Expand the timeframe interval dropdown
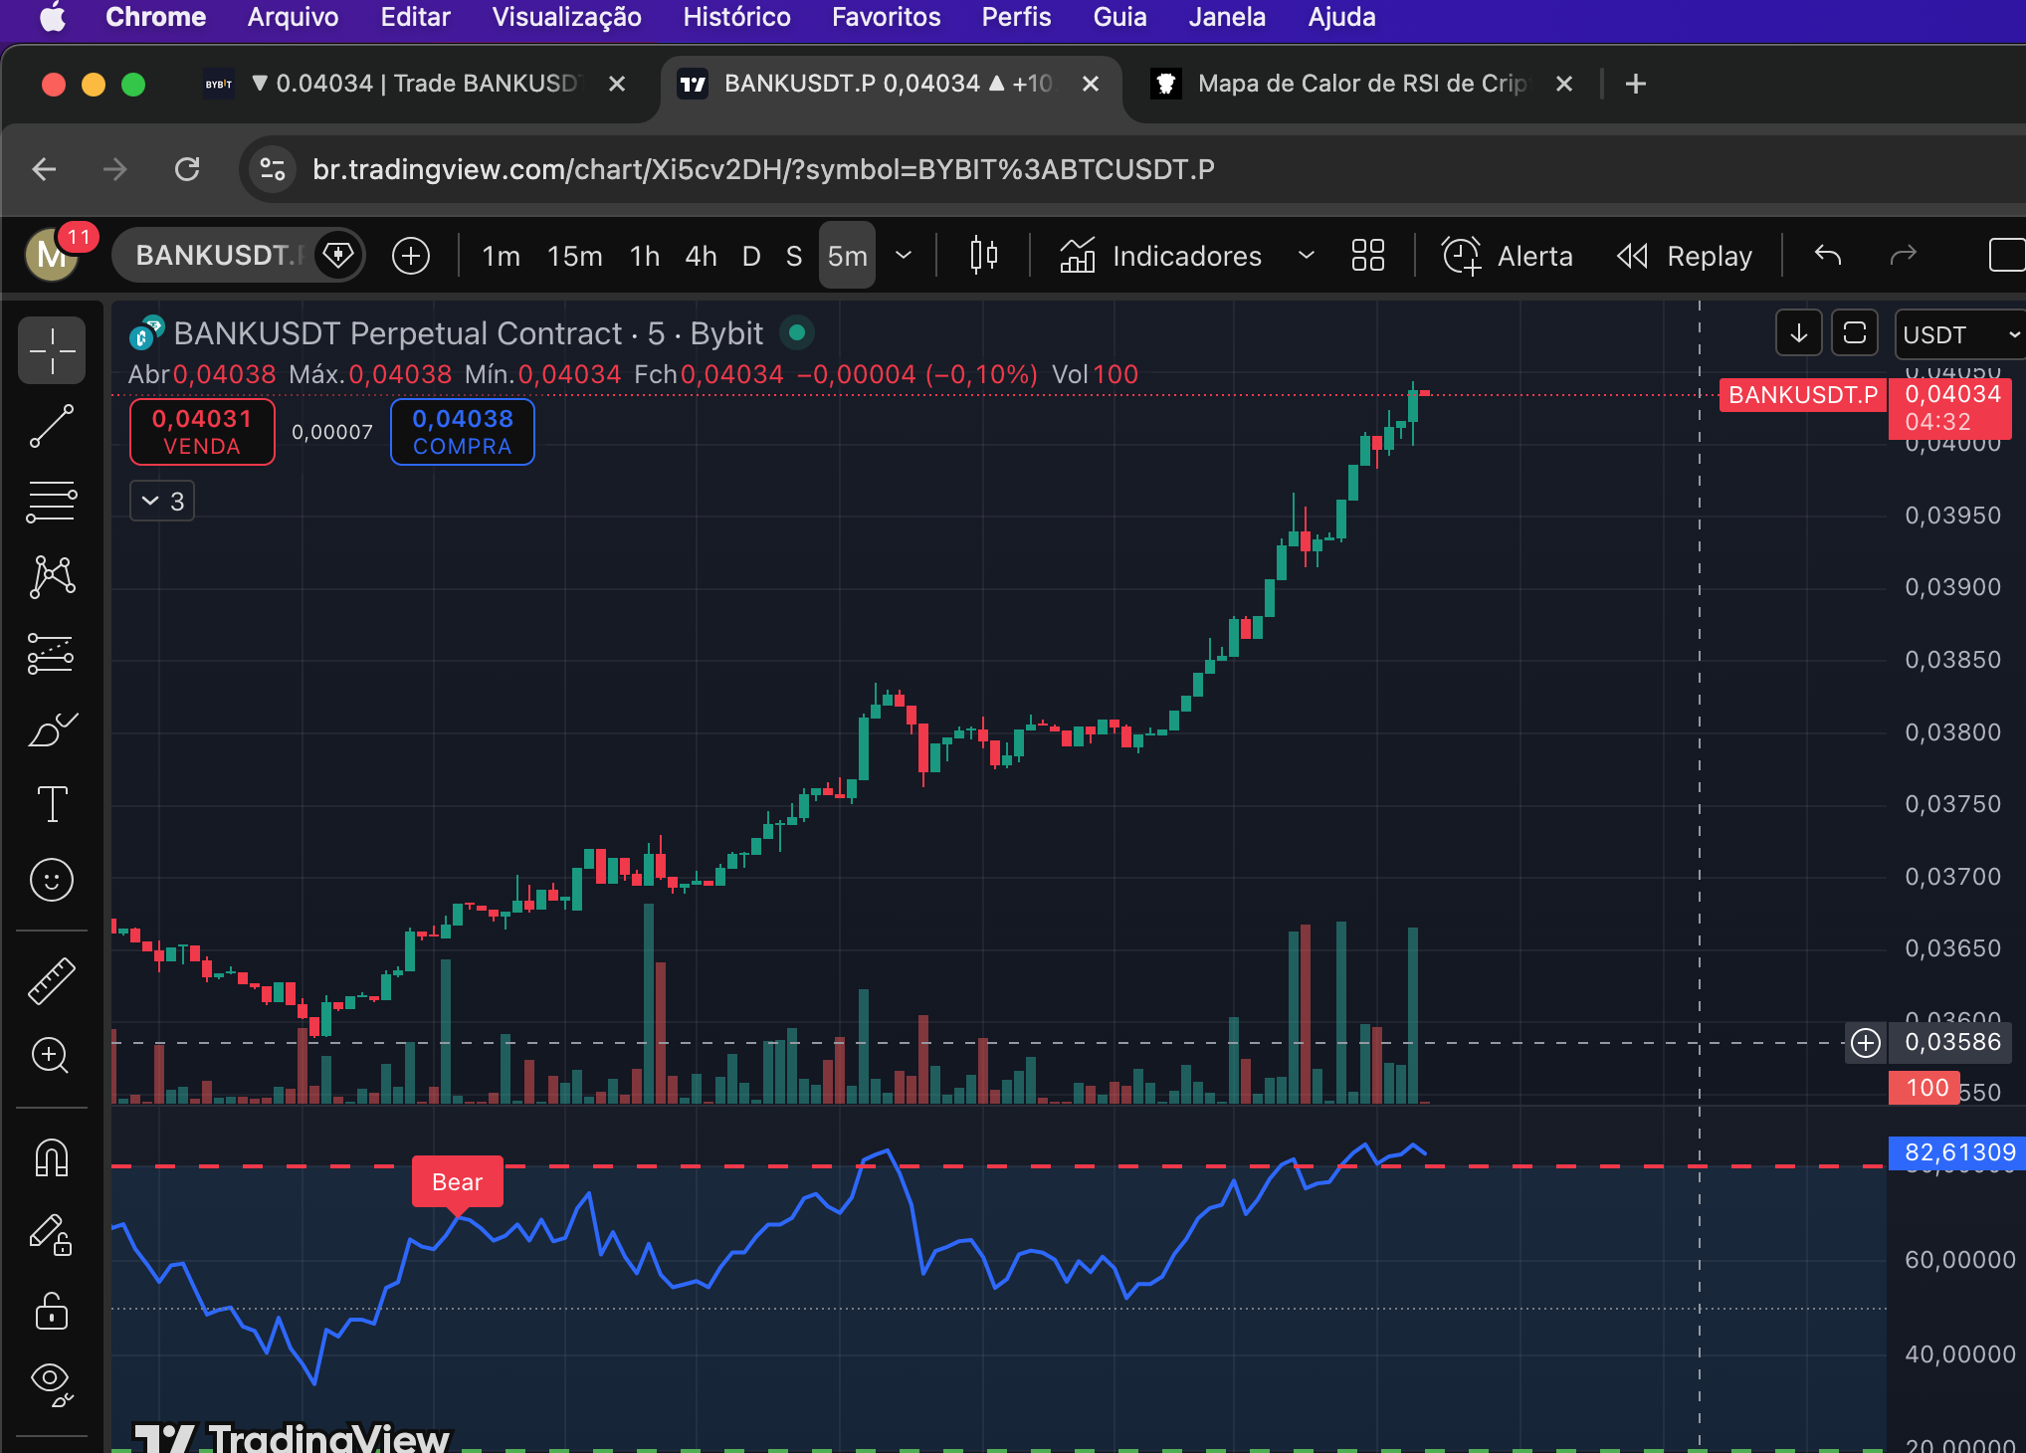Screen dimensions: 2026x1453 tap(904, 256)
